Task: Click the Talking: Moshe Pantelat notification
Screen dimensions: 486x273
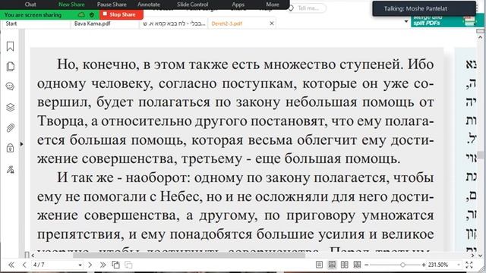Action: (x=424, y=8)
